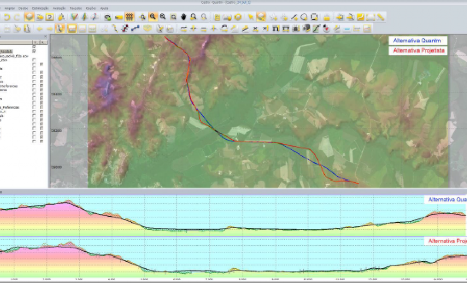
Task: Click the help question mark icon
Action: point(50,17)
